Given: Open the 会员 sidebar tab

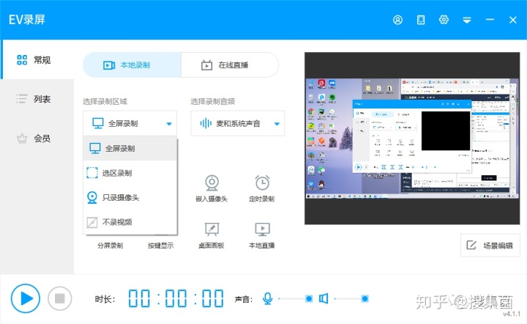Looking at the screenshot, I should [37, 138].
